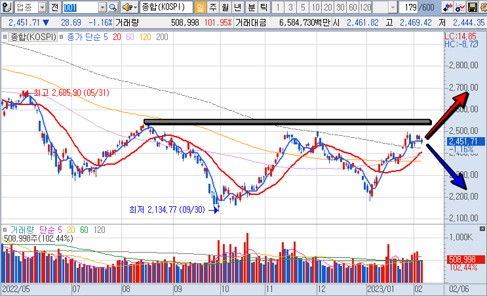Click the low price 2,444.35 value
The height and width of the screenshot is (296, 487).
tap(469, 22)
